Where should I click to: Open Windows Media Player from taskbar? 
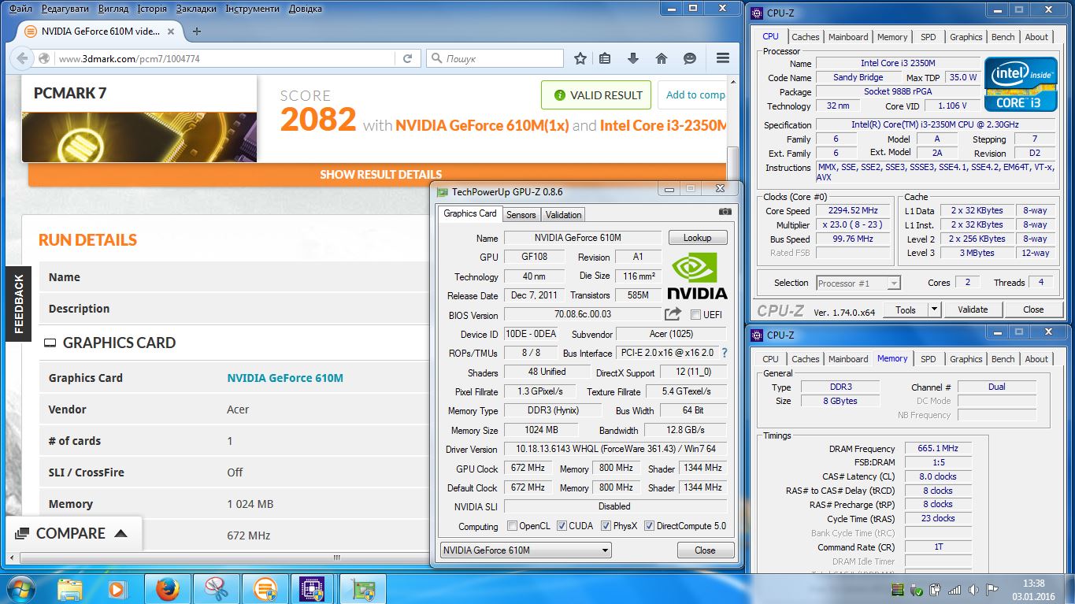tap(117, 589)
